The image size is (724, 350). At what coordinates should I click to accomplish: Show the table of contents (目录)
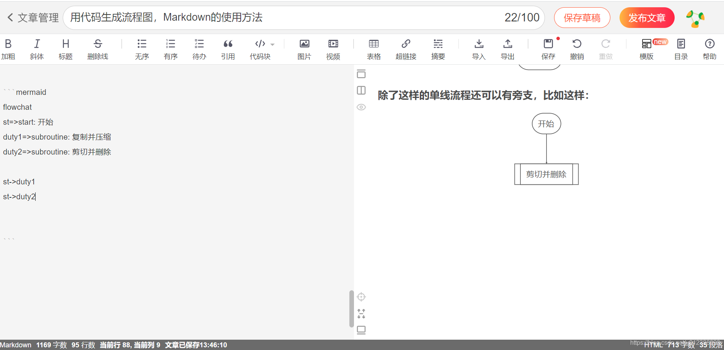coord(681,49)
